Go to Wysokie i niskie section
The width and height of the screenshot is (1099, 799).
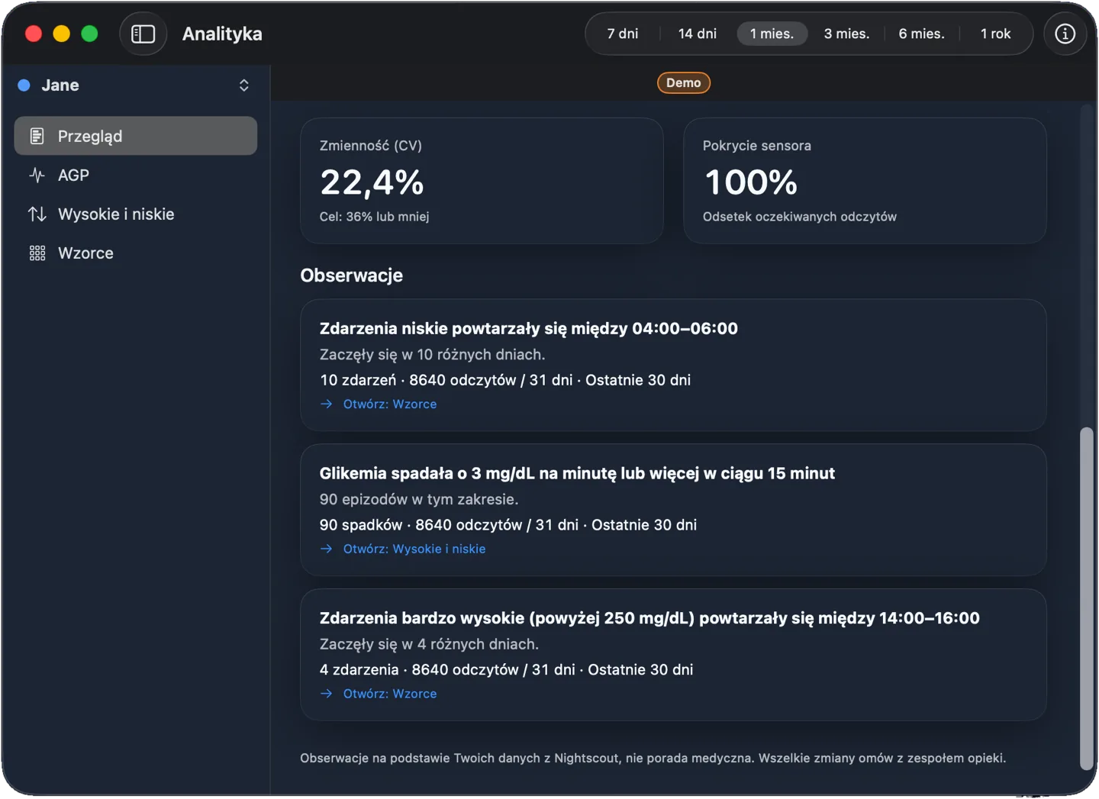[136, 214]
